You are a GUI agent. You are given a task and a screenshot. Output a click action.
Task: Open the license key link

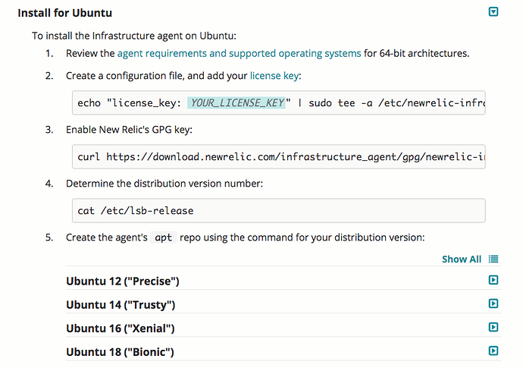[x=274, y=76]
